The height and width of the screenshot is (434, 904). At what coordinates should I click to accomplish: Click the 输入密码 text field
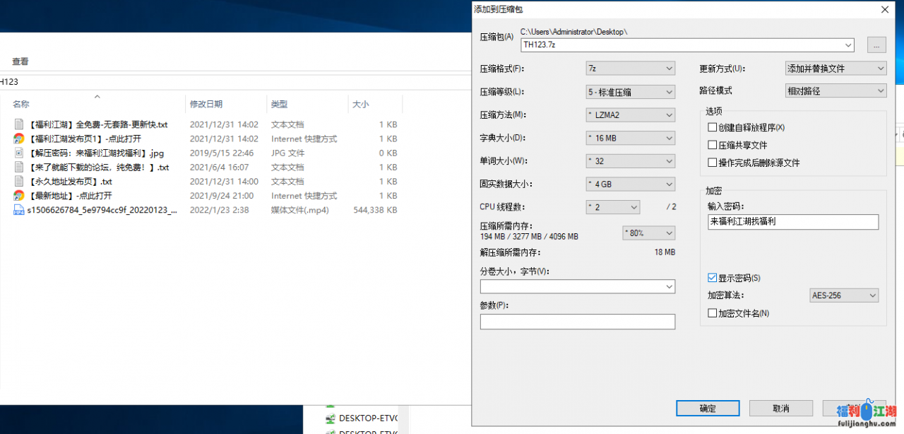[x=792, y=222]
